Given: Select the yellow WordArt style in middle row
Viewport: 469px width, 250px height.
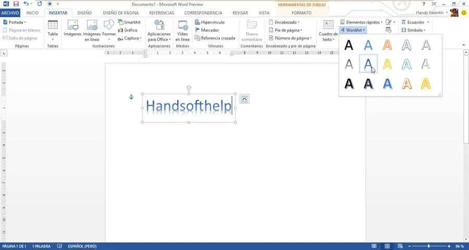Looking at the screenshot, I should coord(387,64).
